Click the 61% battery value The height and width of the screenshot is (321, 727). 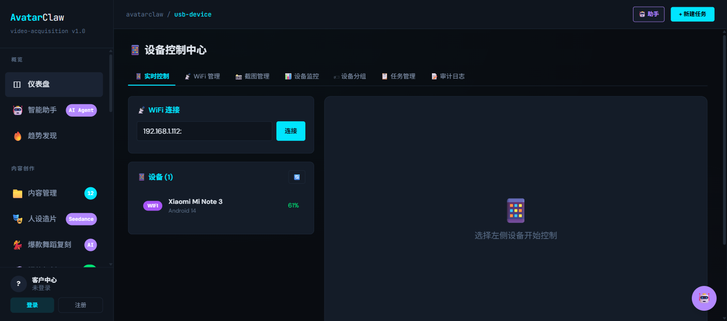click(293, 205)
